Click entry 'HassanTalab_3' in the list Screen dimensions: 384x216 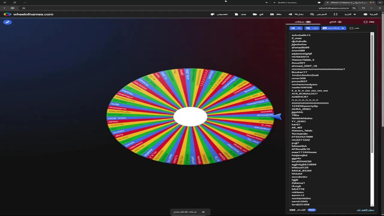tap(303, 60)
